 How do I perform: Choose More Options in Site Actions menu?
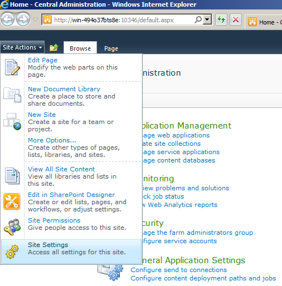[52, 140]
